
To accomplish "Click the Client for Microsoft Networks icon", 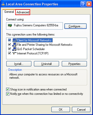I will point(14,40).
